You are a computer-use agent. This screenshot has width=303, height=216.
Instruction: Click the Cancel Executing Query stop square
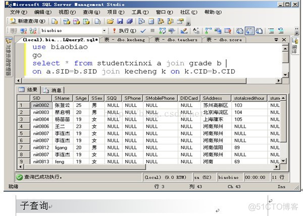tap(153, 30)
